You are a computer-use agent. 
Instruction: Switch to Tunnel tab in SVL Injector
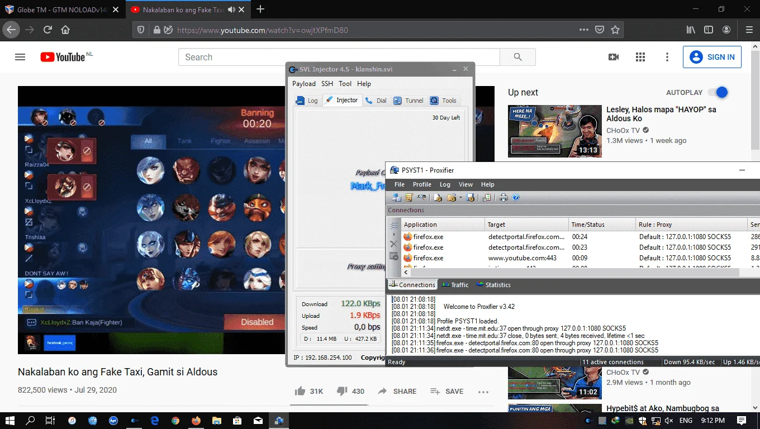pos(408,101)
